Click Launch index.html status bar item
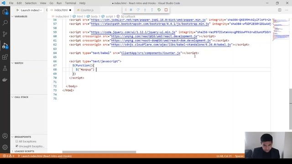 point(45,156)
